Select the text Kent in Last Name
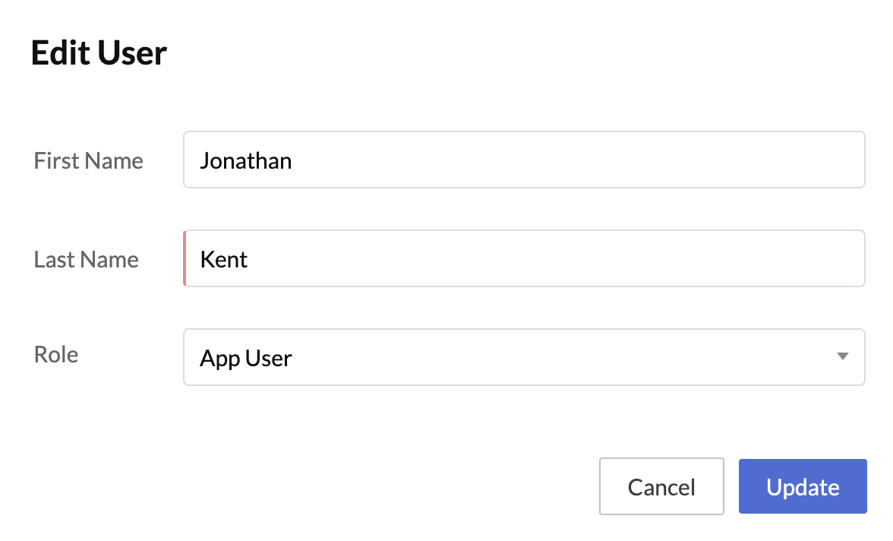Screen dimensions: 893x541 pos(225,259)
